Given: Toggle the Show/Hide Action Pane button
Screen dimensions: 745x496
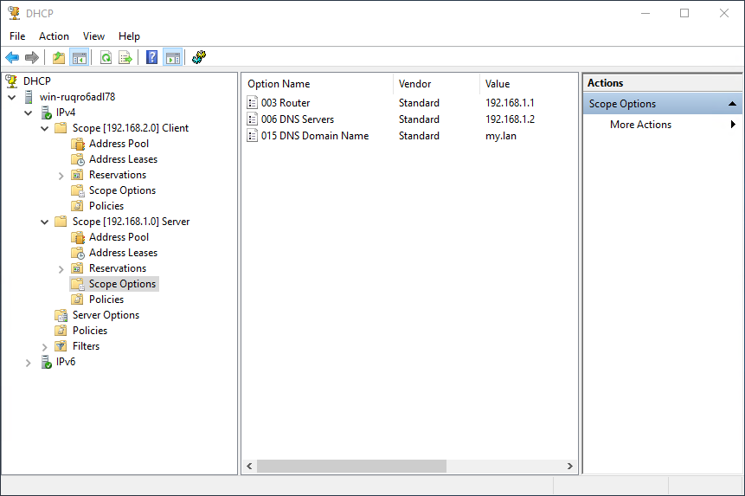Looking at the screenshot, I should click(172, 58).
